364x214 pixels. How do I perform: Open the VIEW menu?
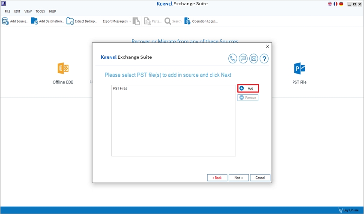click(28, 11)
